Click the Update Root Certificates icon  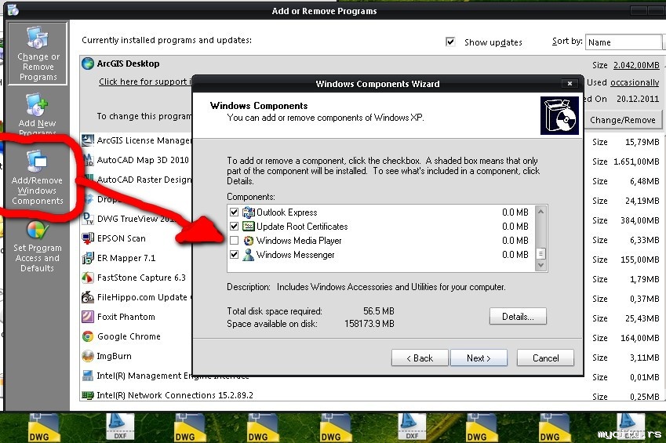click(249, 226)
